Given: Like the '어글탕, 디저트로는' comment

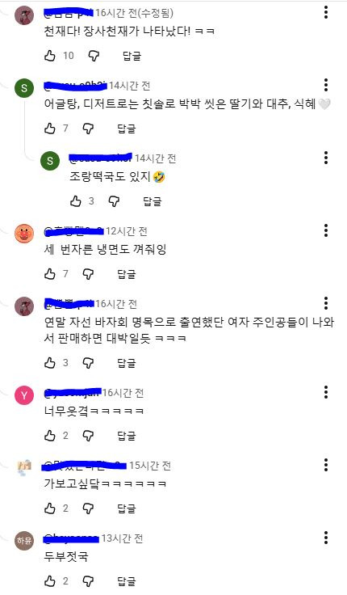Looking at the screenshot, I should 50,129.
